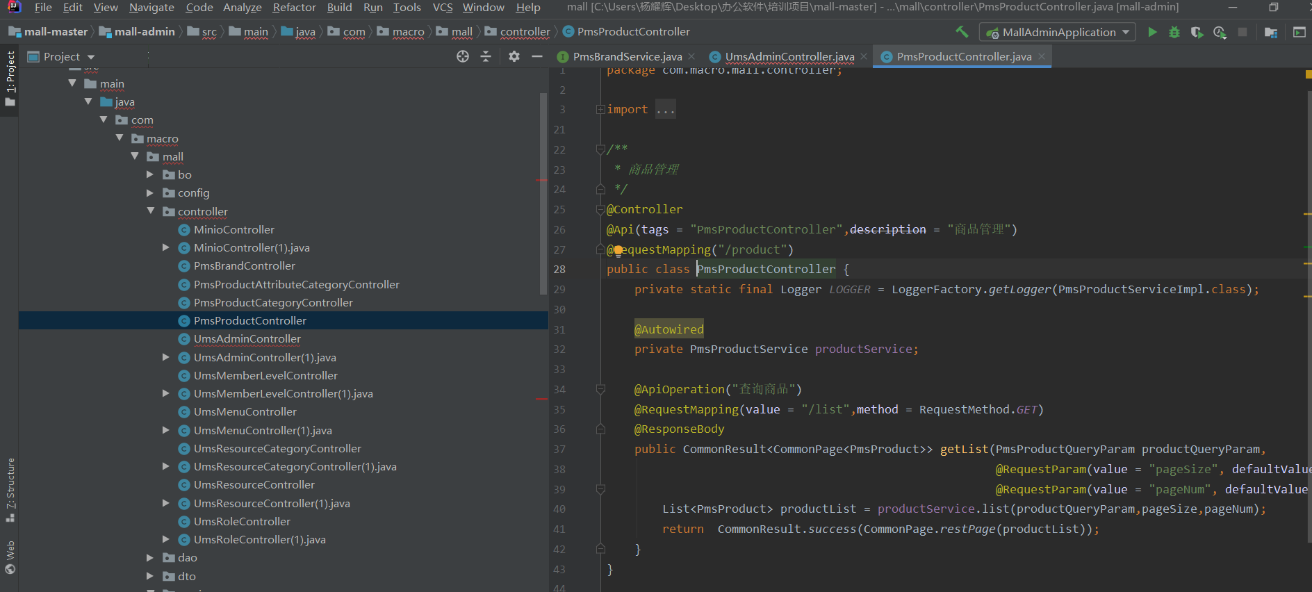Open Project panel settings gear
The width and height of the screenshot is (1312, 592).
[x=514, y=56]
